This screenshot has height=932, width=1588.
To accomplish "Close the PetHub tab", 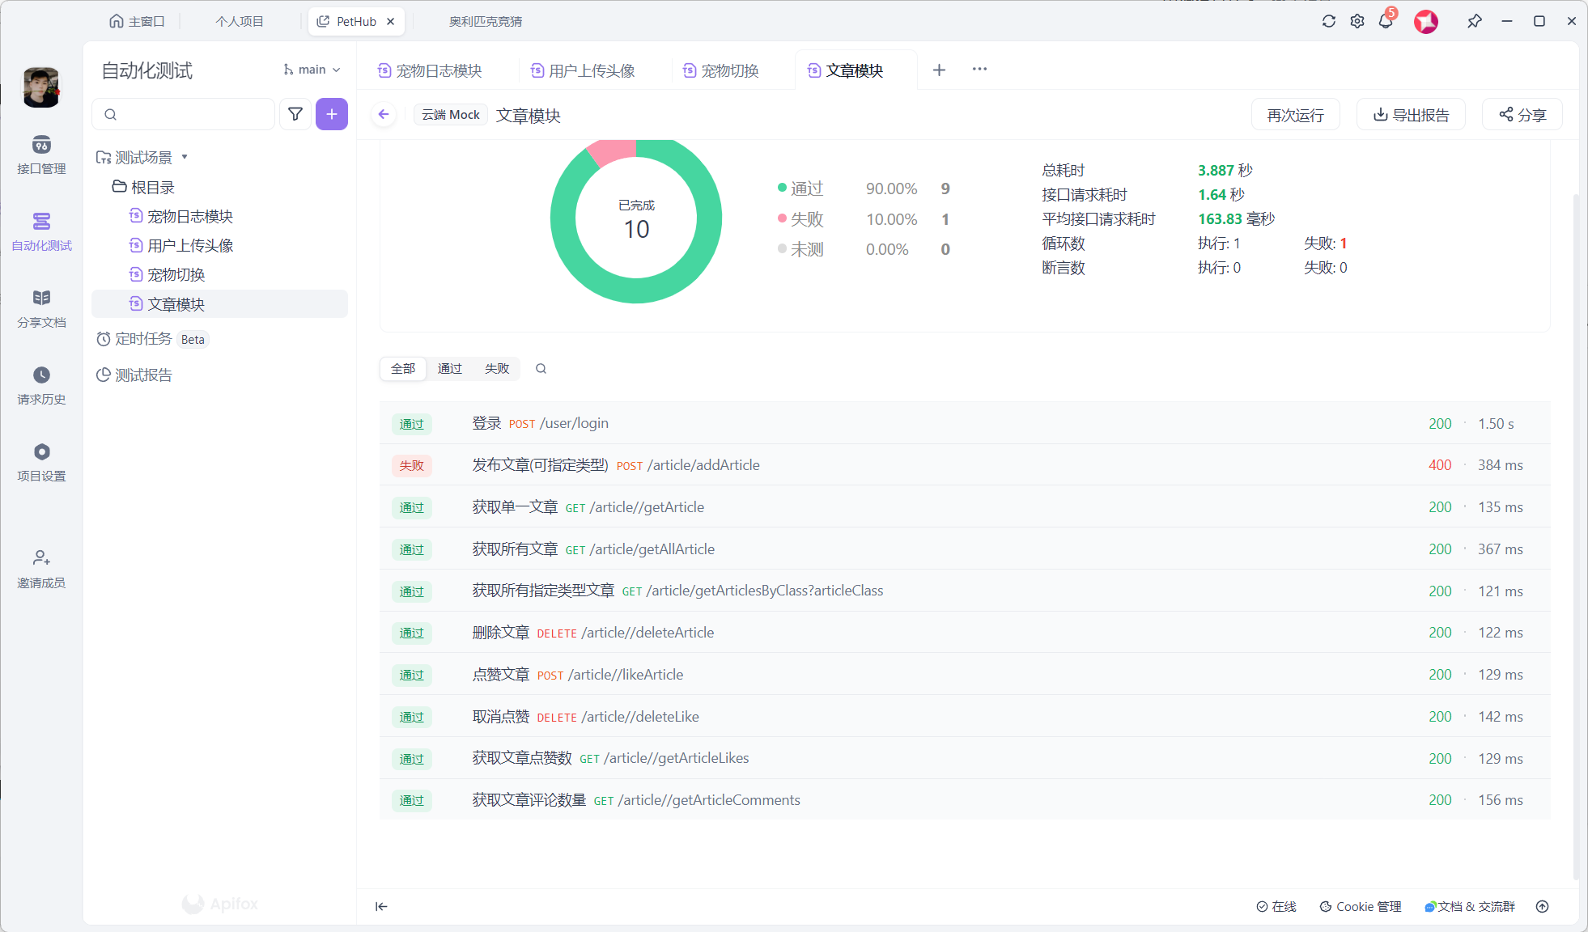I will pyautogui.click(x=391, y=21).
